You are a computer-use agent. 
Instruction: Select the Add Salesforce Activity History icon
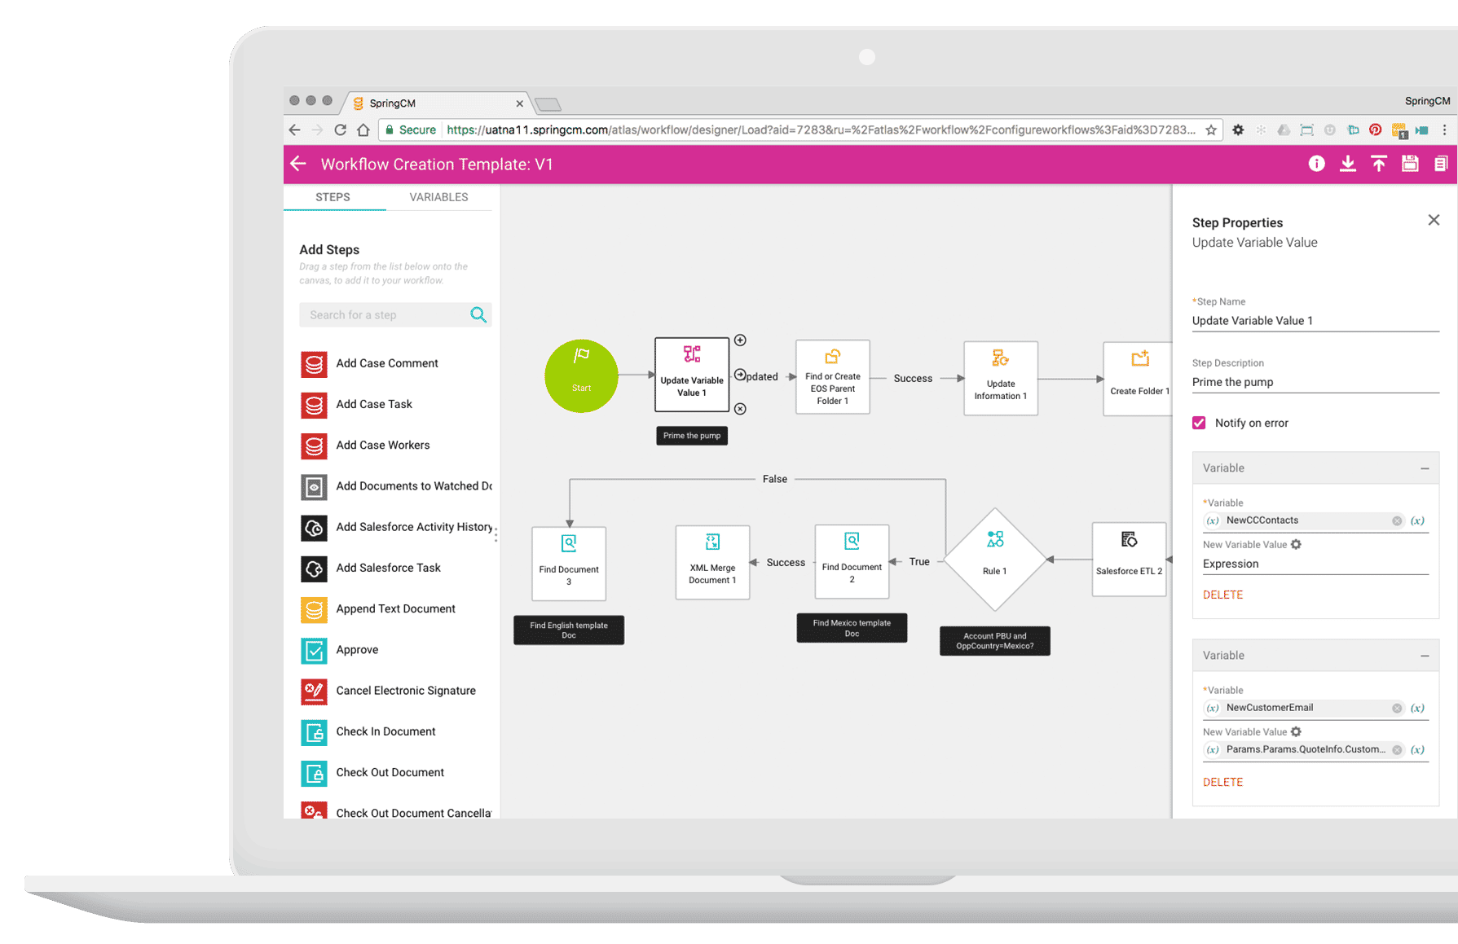[314, 528]
